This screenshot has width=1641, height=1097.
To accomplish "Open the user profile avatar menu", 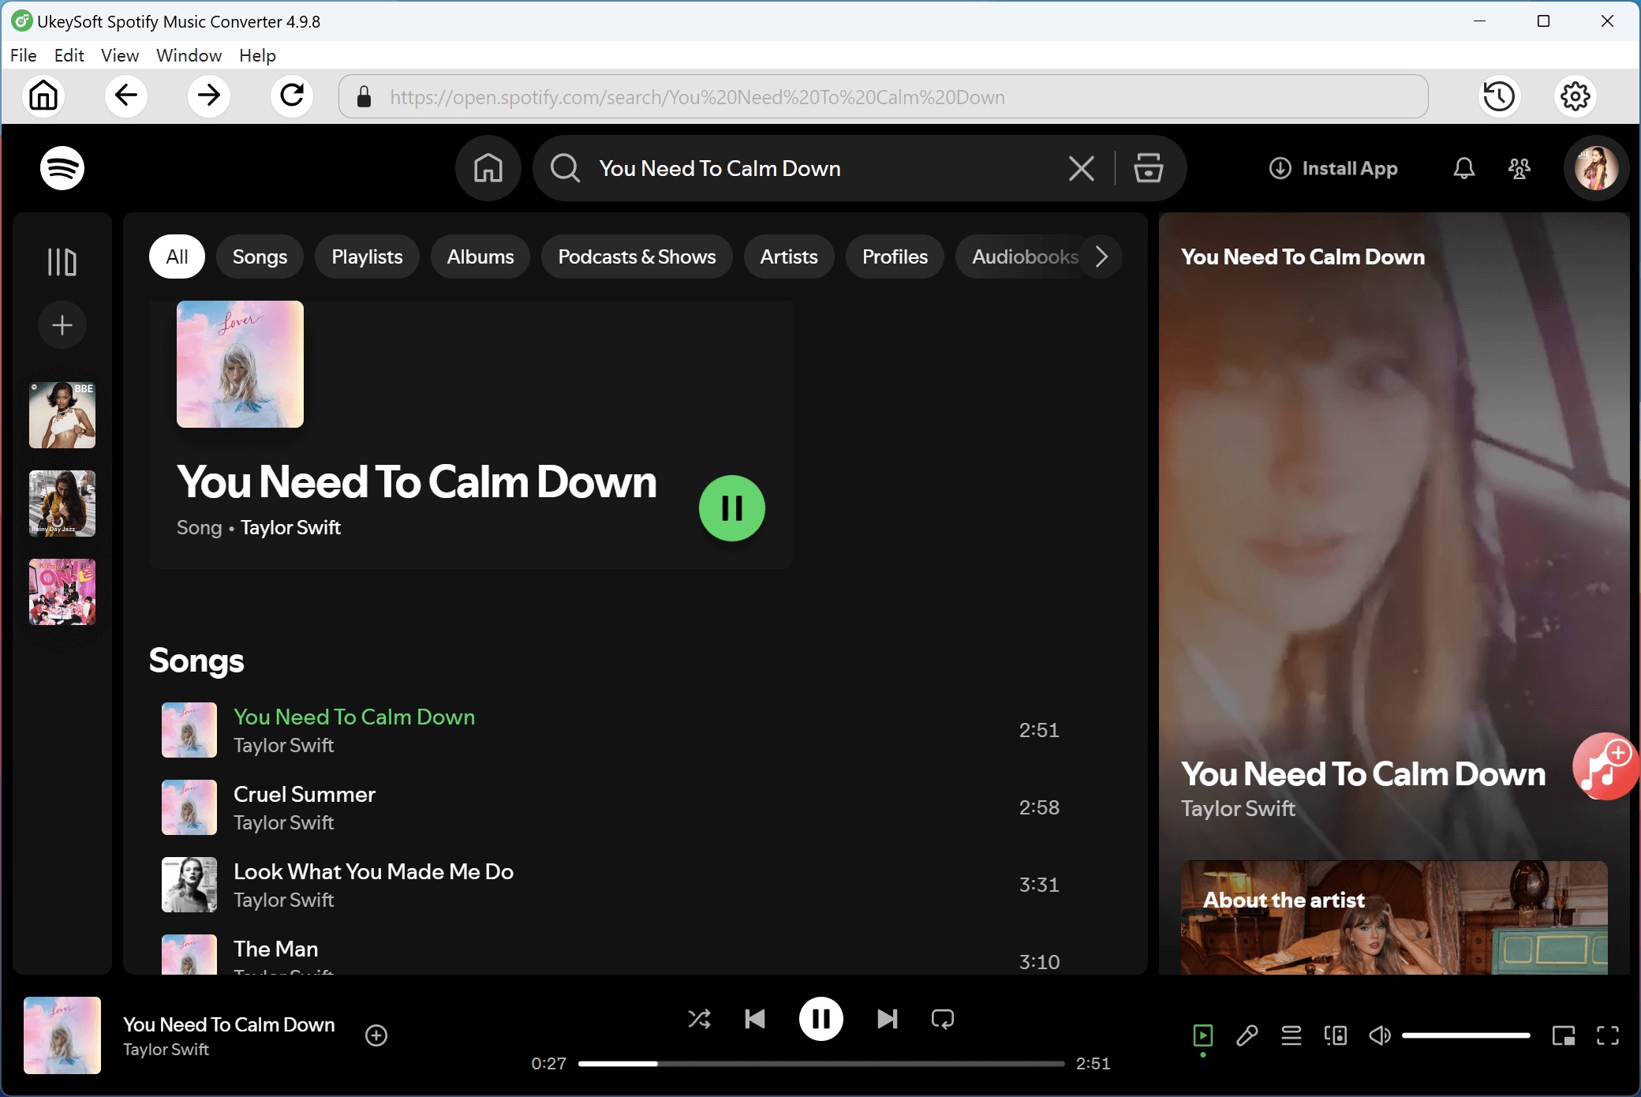I will pyautogui.click(x=1596, y=168).
